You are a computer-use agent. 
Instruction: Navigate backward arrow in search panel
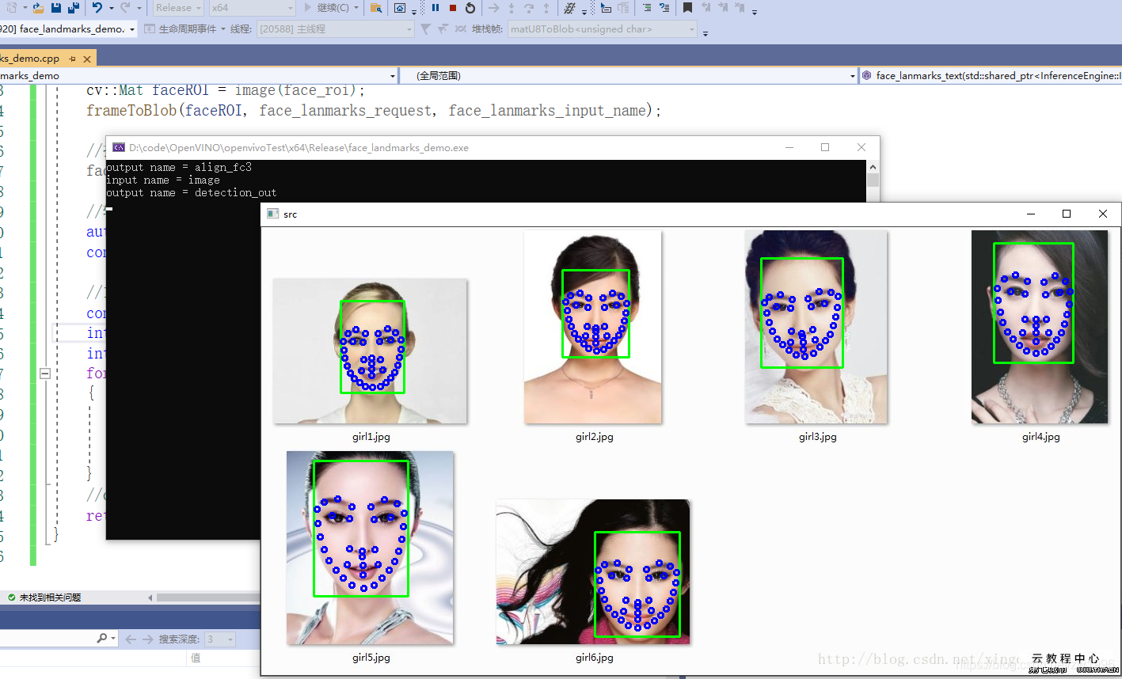(131, 639)
